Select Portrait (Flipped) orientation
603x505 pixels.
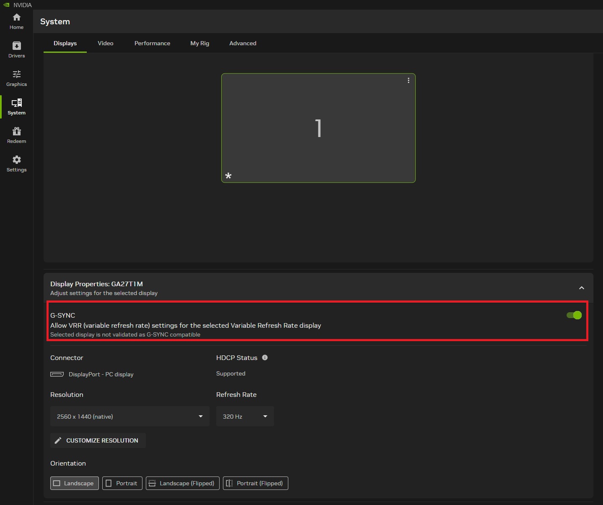click(x=256, y=483)
